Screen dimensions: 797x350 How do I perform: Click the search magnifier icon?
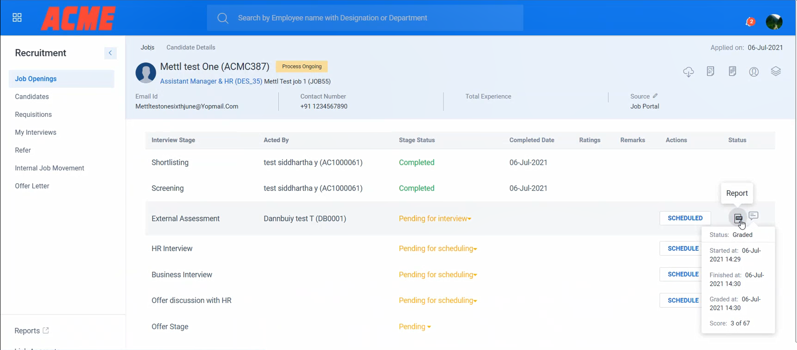223,18
